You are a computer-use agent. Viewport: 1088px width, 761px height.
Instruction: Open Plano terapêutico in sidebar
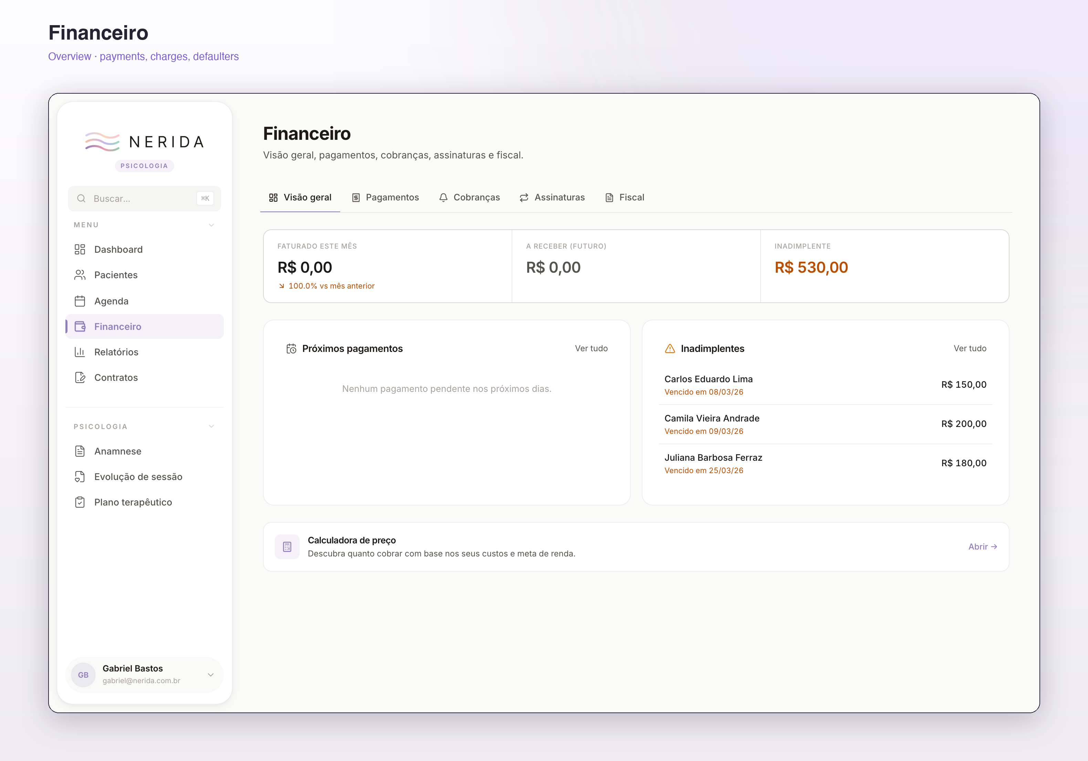click(x=145, y=502)
